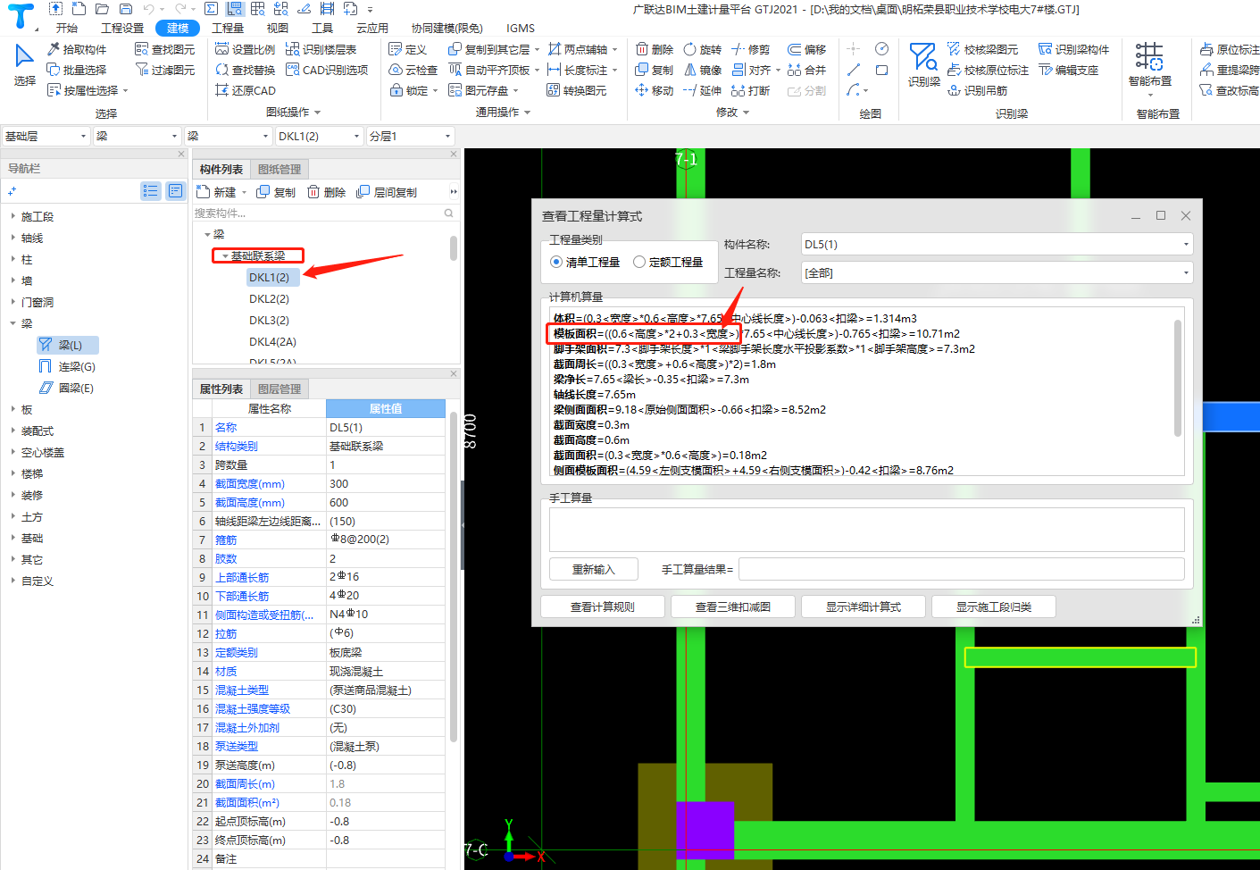Click 识别楼层表 recognize floor table

point(321,49)
